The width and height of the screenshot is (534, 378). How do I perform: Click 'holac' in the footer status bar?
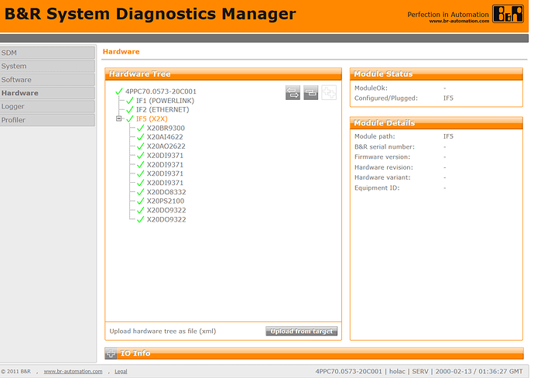click(397, 371)
